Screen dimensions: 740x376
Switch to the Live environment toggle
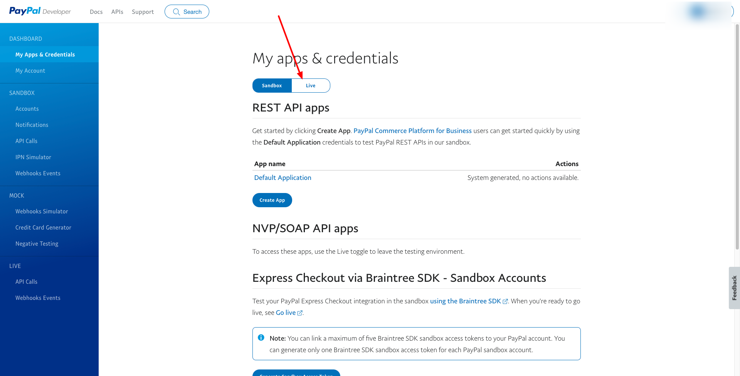pos(311,85)
